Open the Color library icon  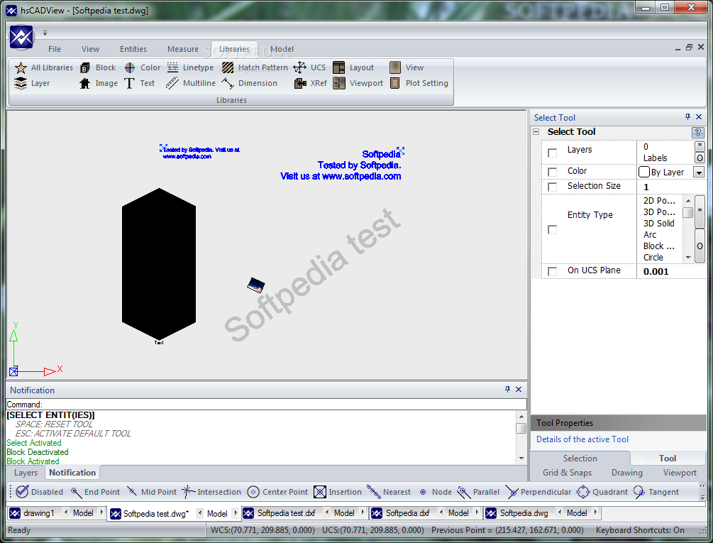(x=130, y=67)
